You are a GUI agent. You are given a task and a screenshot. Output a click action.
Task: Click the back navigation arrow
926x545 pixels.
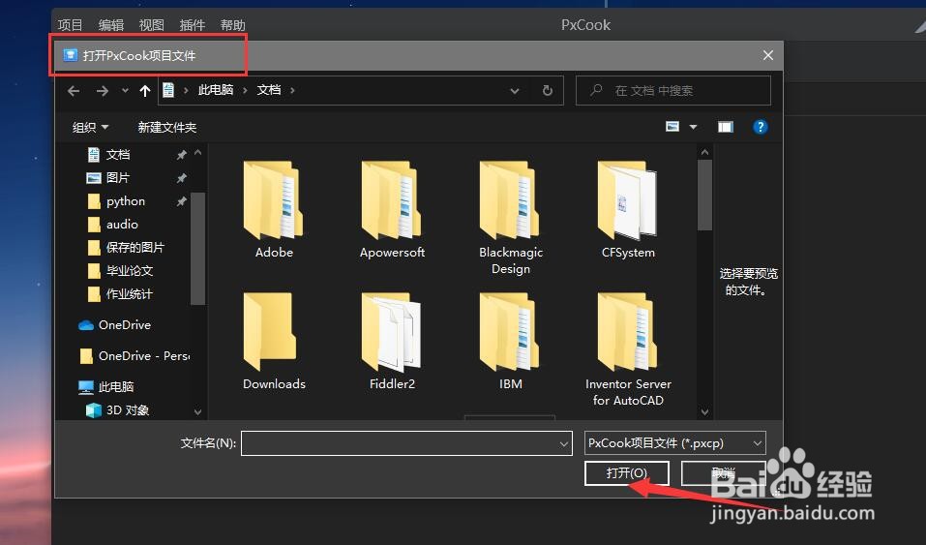[x=74, y=91]
